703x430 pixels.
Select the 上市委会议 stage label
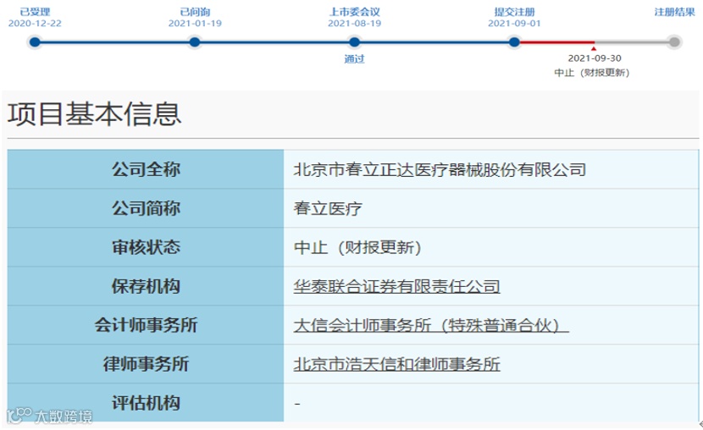[x=355, y=12]
